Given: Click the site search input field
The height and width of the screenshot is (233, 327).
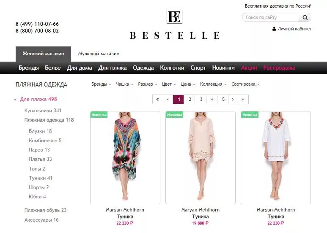Looking at the screenshot, I should [271, 17].
